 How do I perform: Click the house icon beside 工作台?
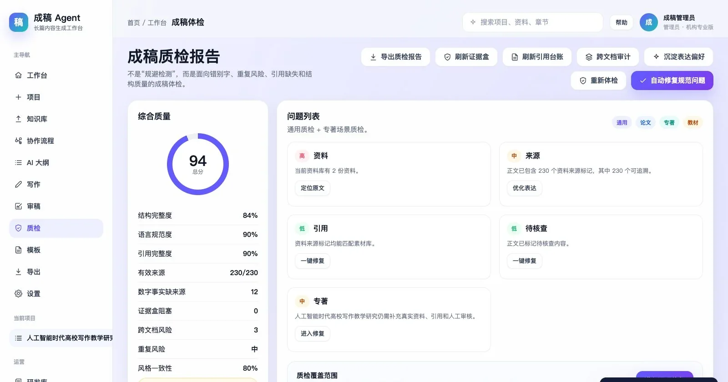[x=18, y=75]
